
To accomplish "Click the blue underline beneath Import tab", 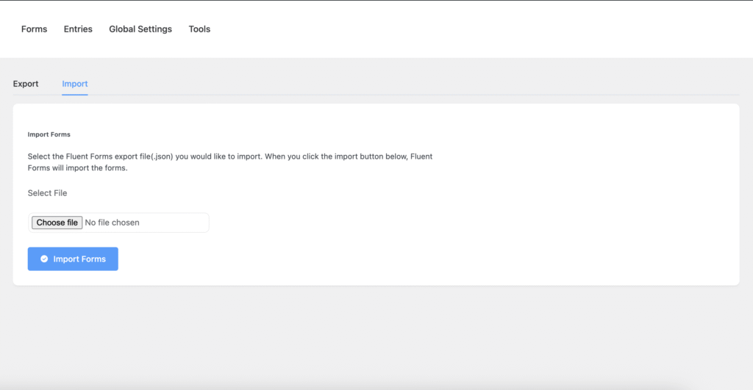I will point(75,94).
